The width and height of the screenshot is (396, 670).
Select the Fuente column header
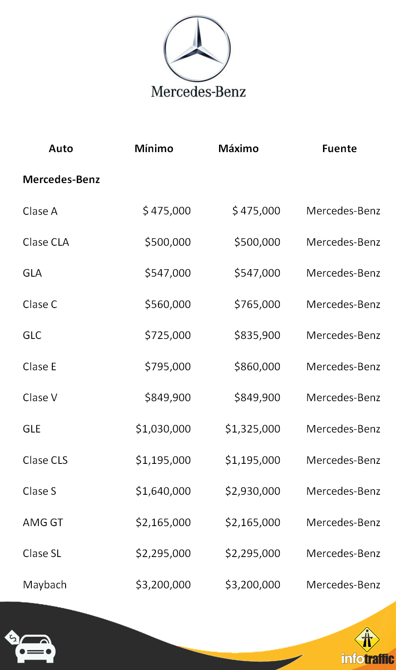tap(339, 148)
